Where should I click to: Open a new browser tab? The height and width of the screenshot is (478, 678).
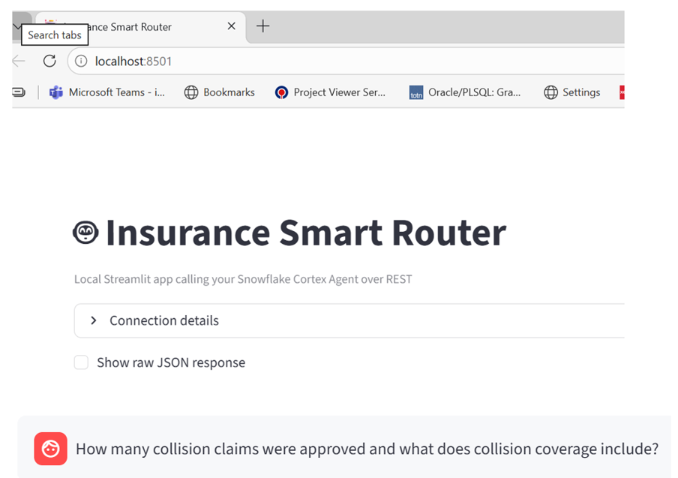click(262, 26)
